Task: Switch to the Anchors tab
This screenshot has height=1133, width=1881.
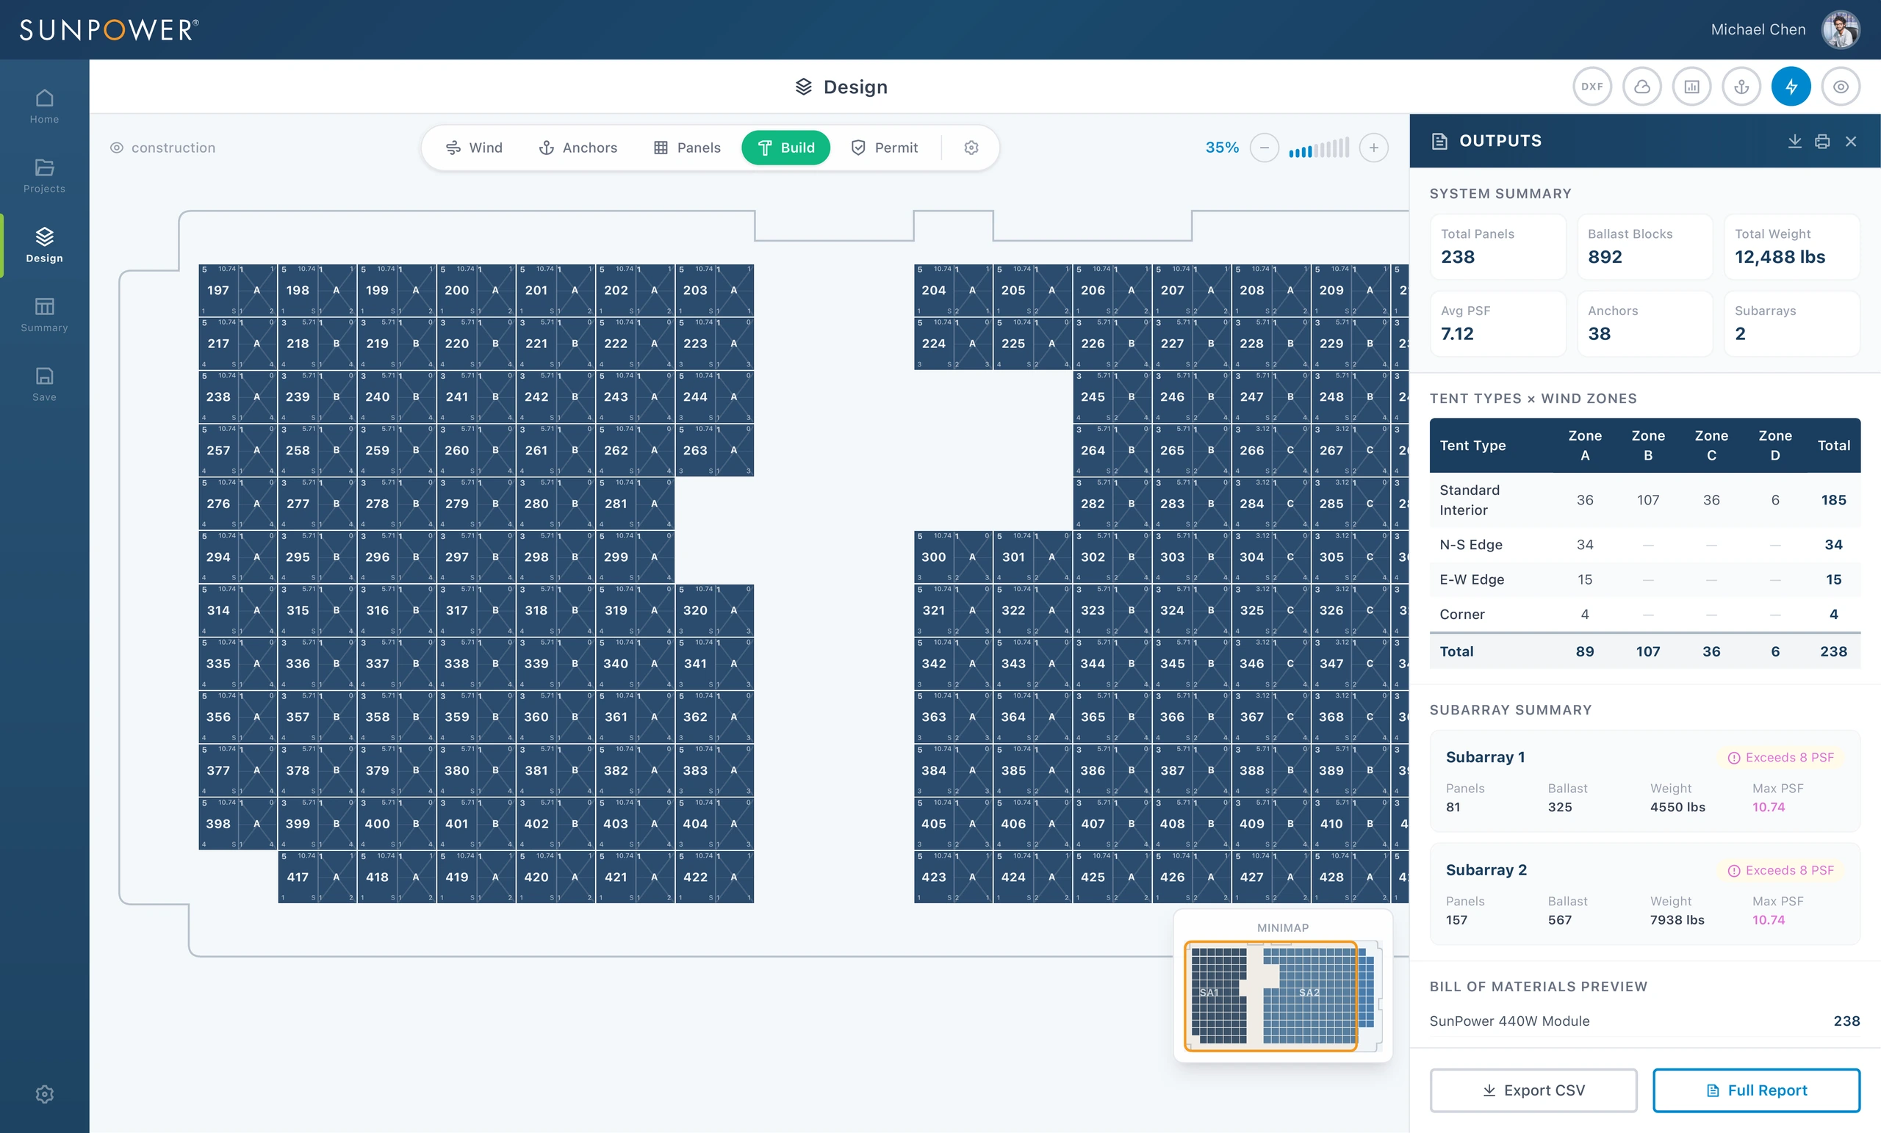Action: click(x=578, y=148)
